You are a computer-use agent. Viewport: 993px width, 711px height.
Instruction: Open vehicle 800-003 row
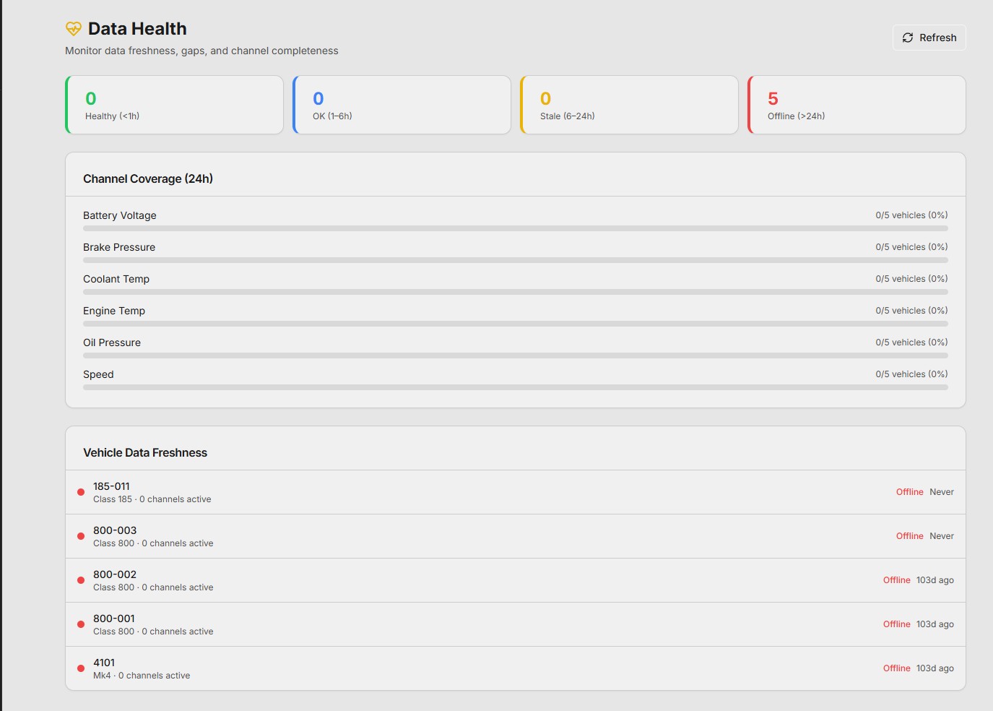[x=516, y=536]
